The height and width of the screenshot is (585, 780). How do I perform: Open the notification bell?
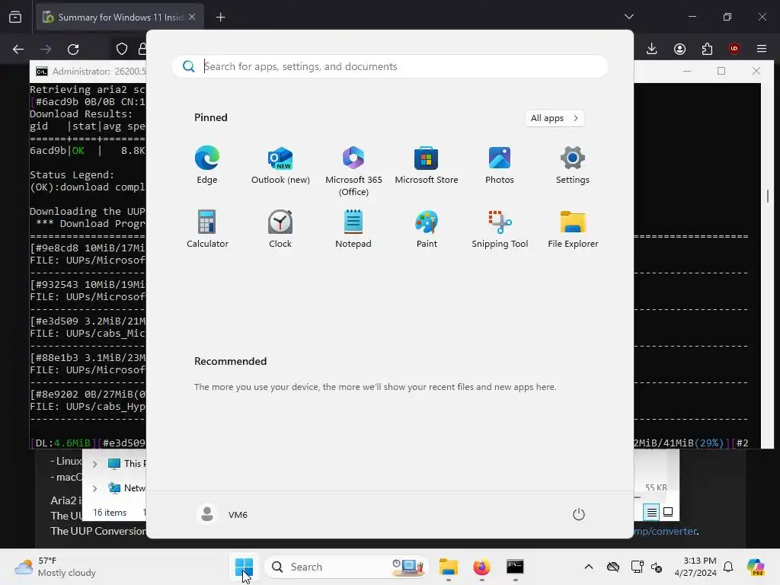coord(728,567)
